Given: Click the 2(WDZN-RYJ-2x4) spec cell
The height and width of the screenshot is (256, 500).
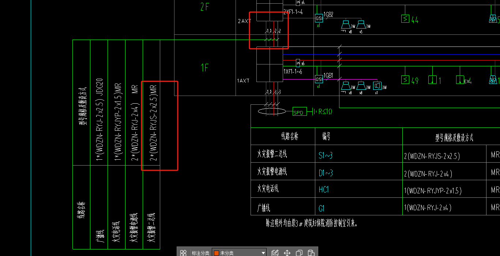Looking at the screenshot, I should coord(428,173).
